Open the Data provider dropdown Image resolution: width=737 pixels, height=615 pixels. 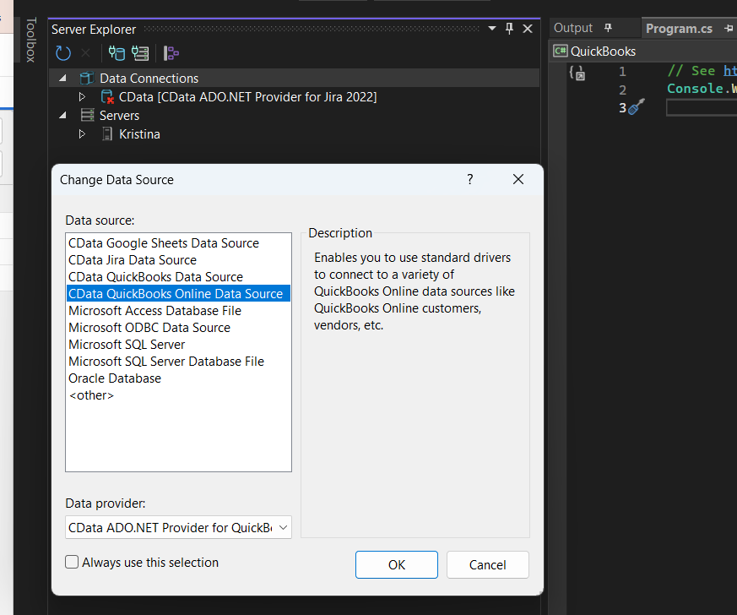[179, 527]
